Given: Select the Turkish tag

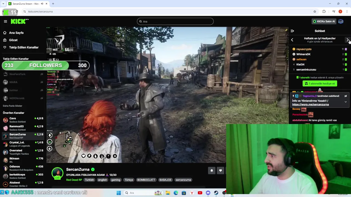Looking at the screenshot, I should (89, 180).
